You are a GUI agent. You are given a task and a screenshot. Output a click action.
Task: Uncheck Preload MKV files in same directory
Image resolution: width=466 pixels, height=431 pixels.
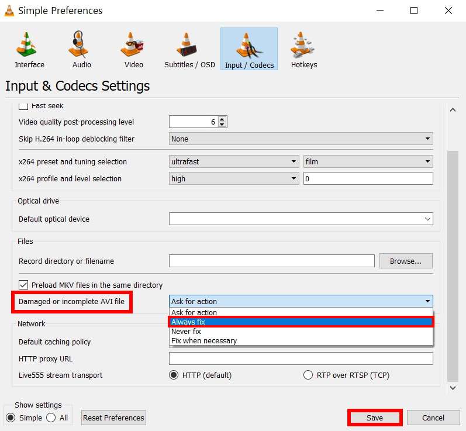pyautogui.click(x=23, y=285)
